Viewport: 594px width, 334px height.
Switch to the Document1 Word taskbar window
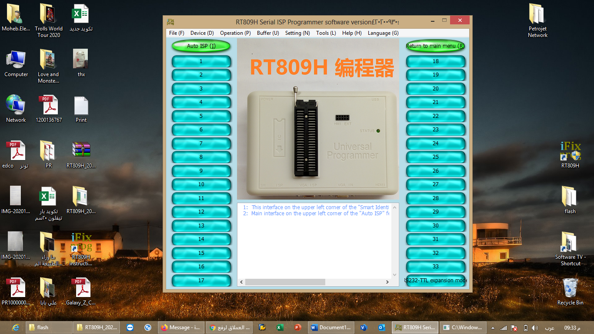pos(331,327)
